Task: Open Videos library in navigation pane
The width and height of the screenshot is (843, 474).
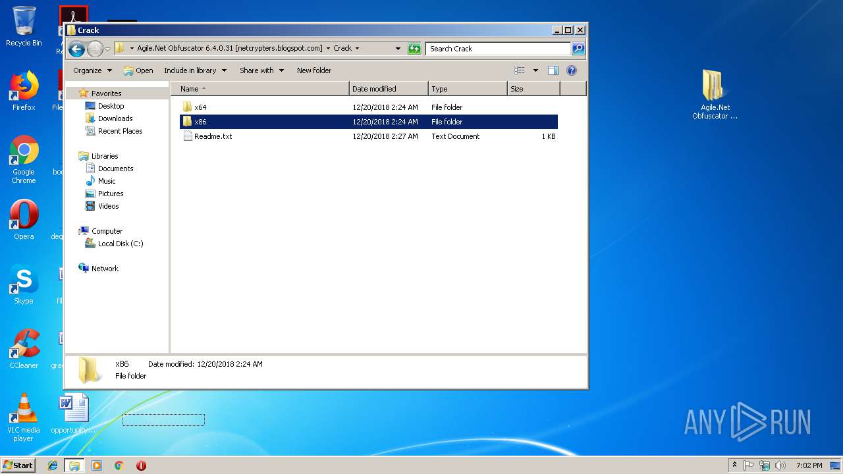Action: [109, 206]
